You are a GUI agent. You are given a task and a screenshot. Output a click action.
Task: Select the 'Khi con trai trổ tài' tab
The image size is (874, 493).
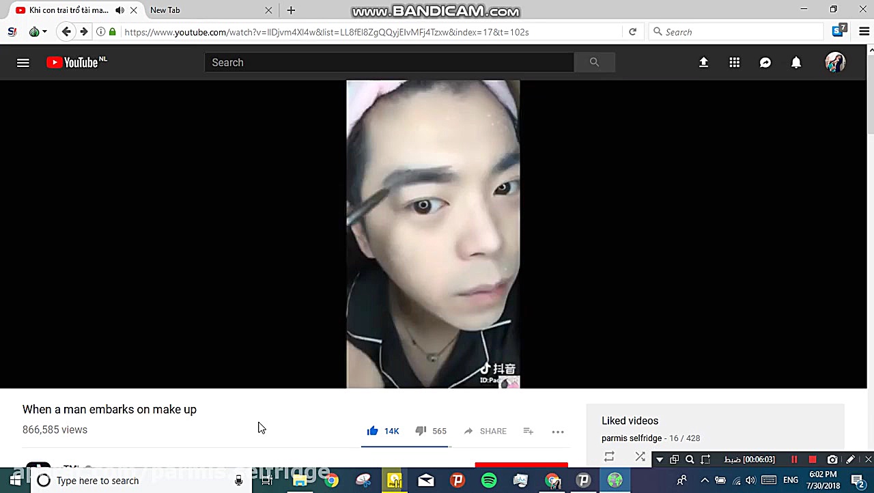point(68,10)
